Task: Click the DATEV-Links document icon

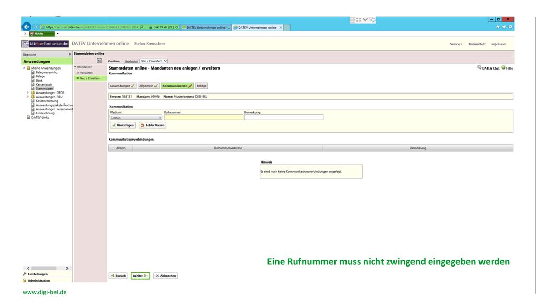Action: tap(29, 117)
